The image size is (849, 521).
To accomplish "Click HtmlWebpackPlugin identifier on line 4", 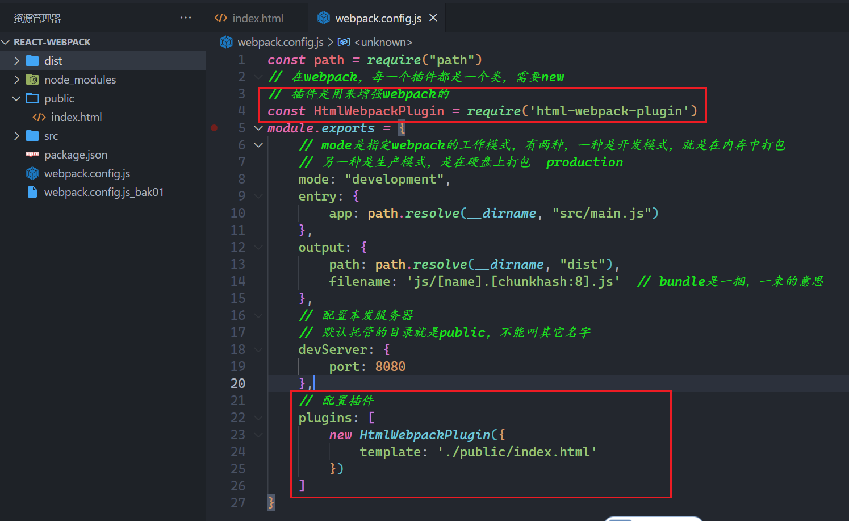I will (379, 111).
